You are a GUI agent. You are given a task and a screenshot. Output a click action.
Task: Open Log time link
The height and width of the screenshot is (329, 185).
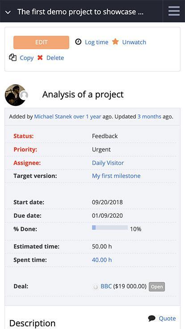pyautogui.click(x=97, y=42)
